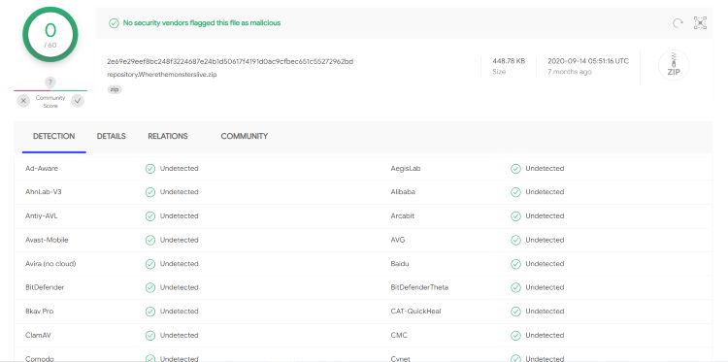
Task: Click the Undetected check icon for Avast-Mobile
Action: pyautogui.click(x=150, y=241)
